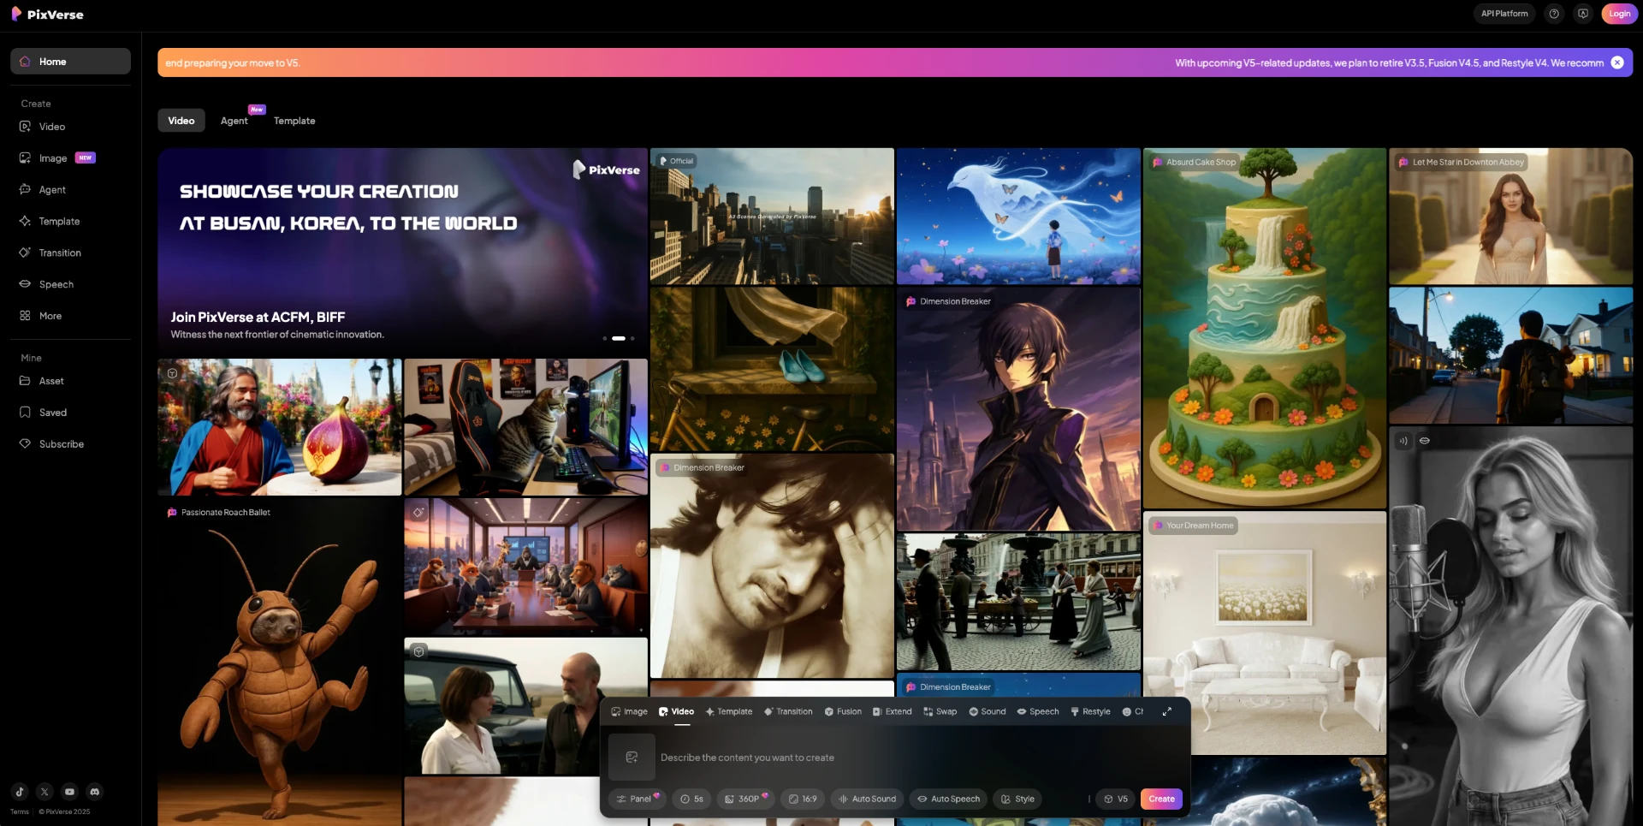Viewport: 1643px width, 826px height.
Task: Open Speech in the sidebar
Action: (70, 284)
